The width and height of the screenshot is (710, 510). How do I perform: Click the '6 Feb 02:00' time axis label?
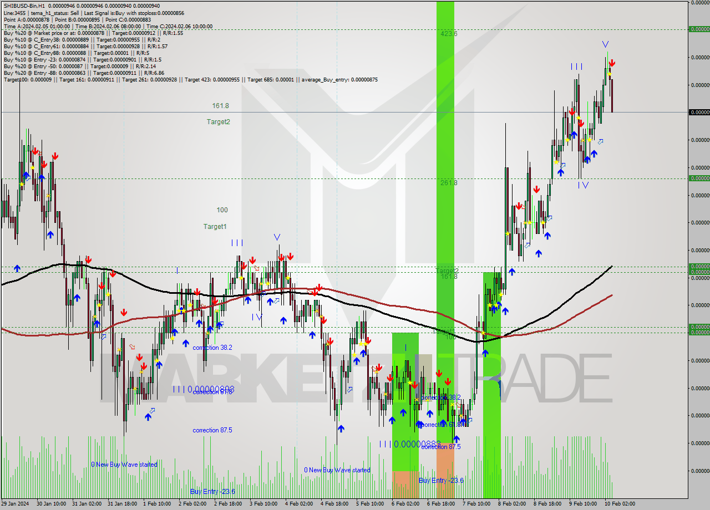point(405,504)
